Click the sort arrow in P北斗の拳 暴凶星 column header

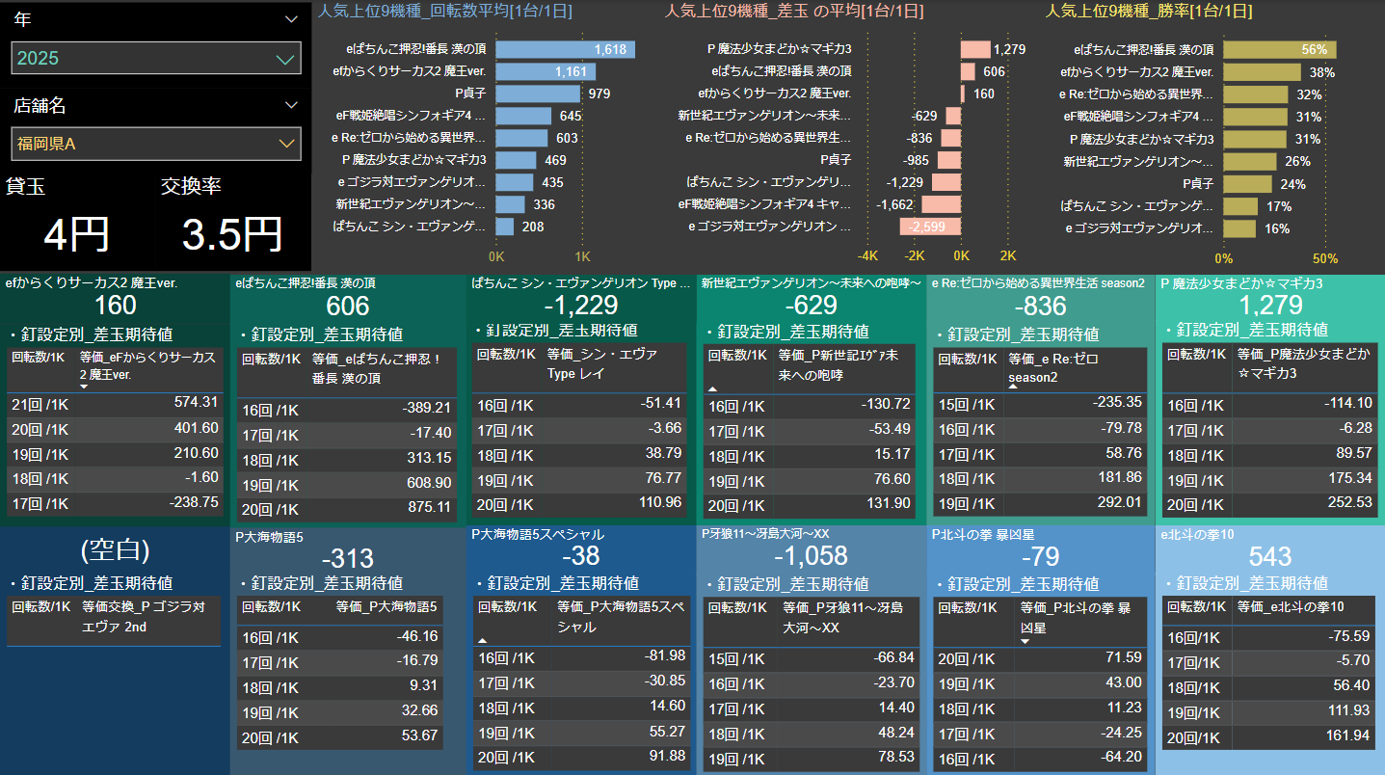[1025, 640]
